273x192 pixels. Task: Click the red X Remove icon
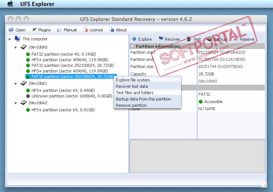pyautogui.click(x=236, y=39)
